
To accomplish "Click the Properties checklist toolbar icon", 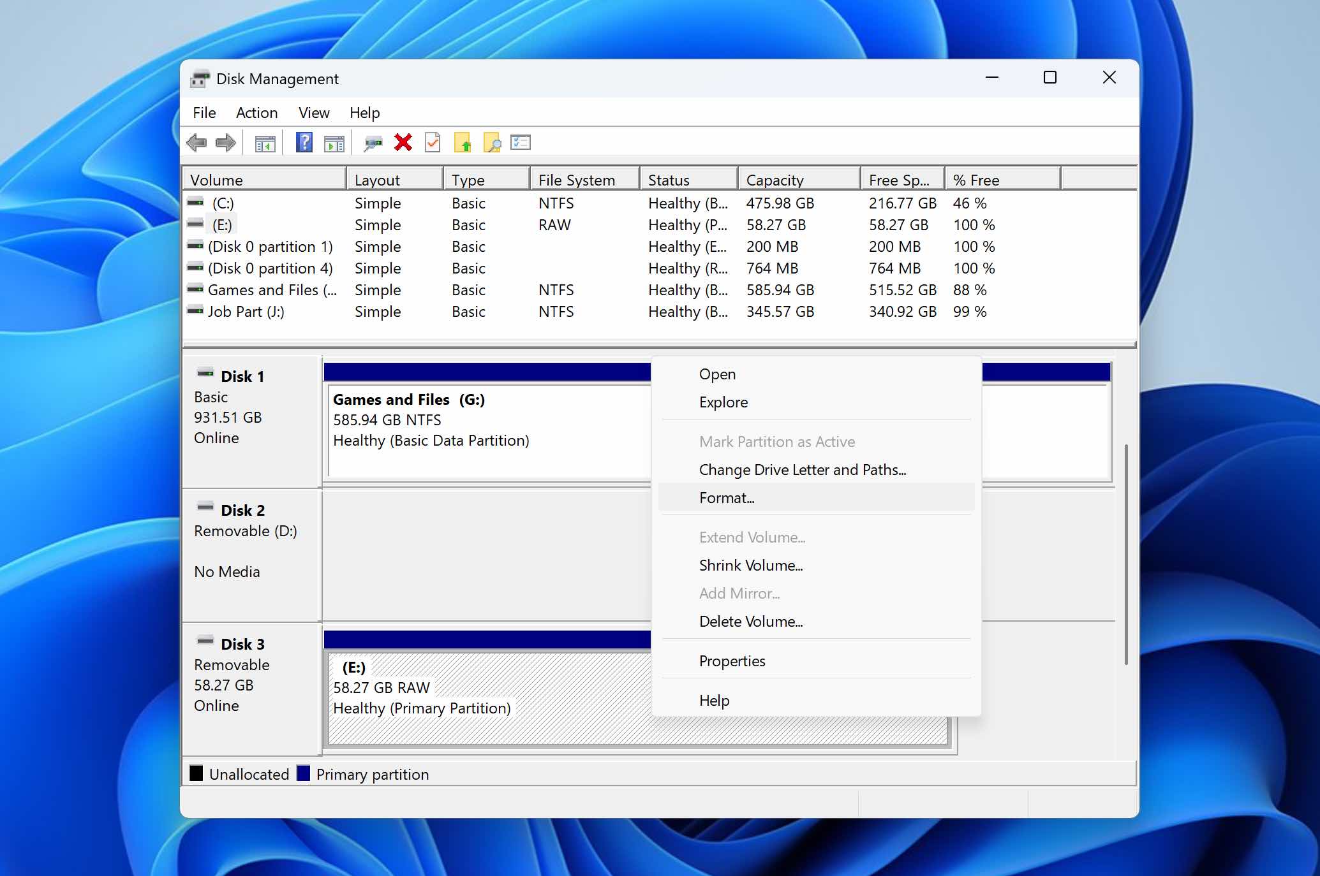I will pos(520,142).
